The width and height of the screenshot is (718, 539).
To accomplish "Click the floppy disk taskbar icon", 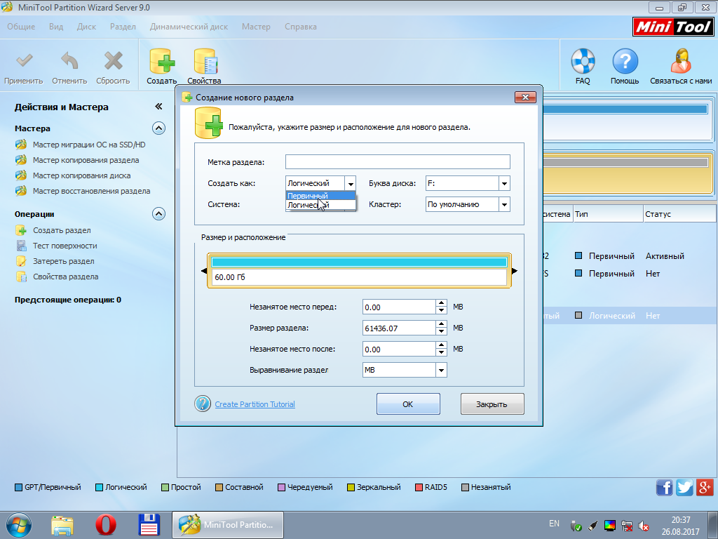I will 149,525.
